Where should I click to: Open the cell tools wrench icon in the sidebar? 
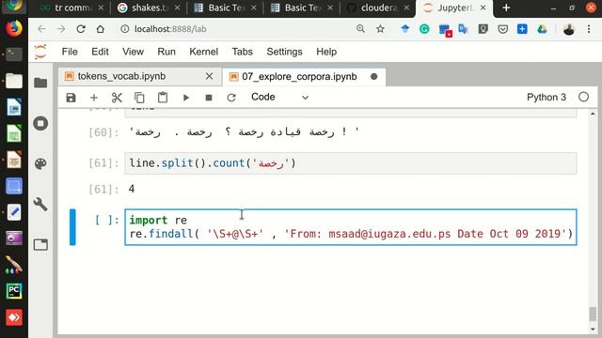click(x=40, y=205)
